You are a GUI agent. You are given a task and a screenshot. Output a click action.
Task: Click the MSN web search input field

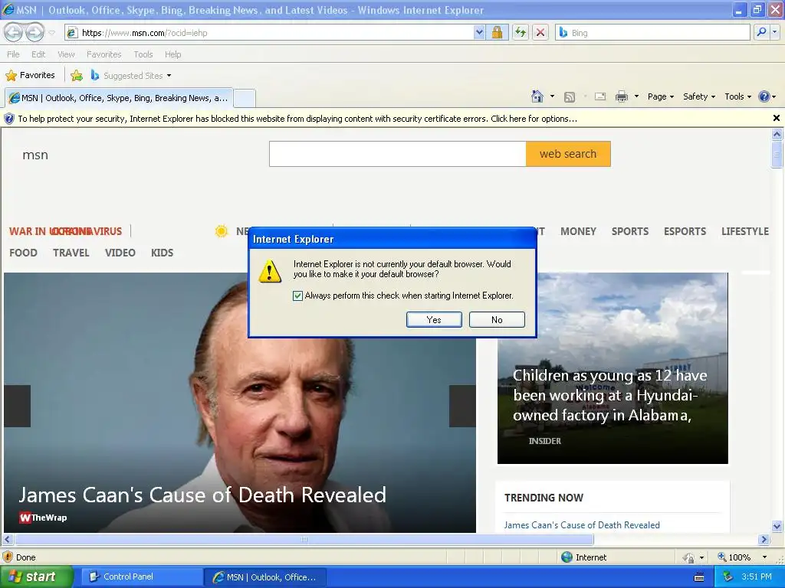[398, 154]
